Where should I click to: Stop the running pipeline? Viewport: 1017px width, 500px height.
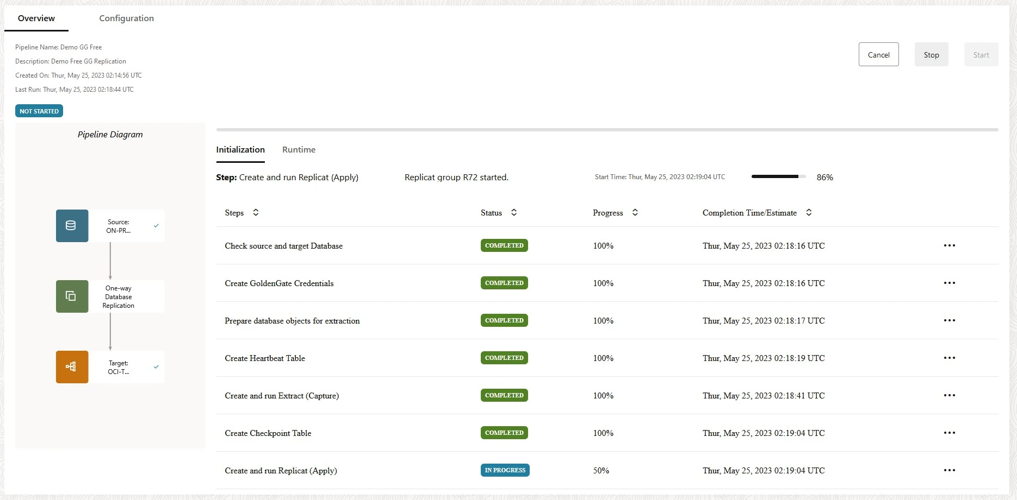pos(931,54)
